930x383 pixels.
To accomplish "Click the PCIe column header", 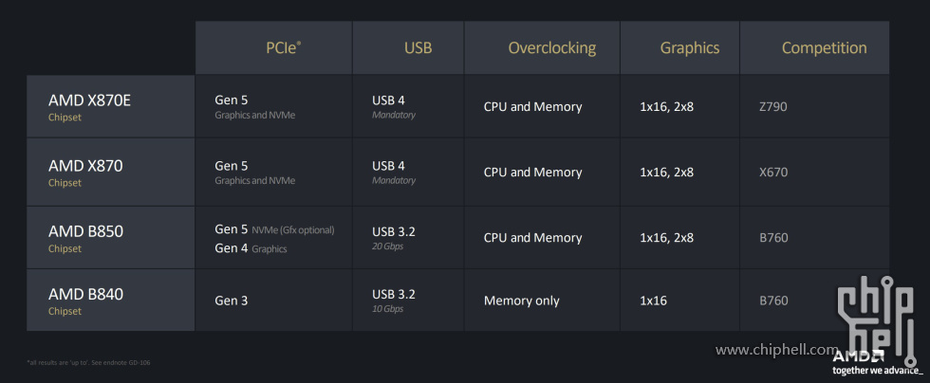I will tap(283, 48).
